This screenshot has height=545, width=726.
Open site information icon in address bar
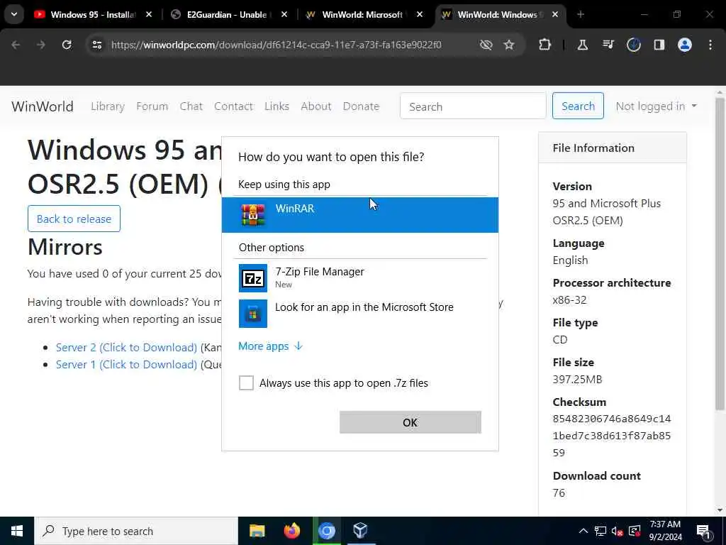pyautogui.click(x=96, y=45)
